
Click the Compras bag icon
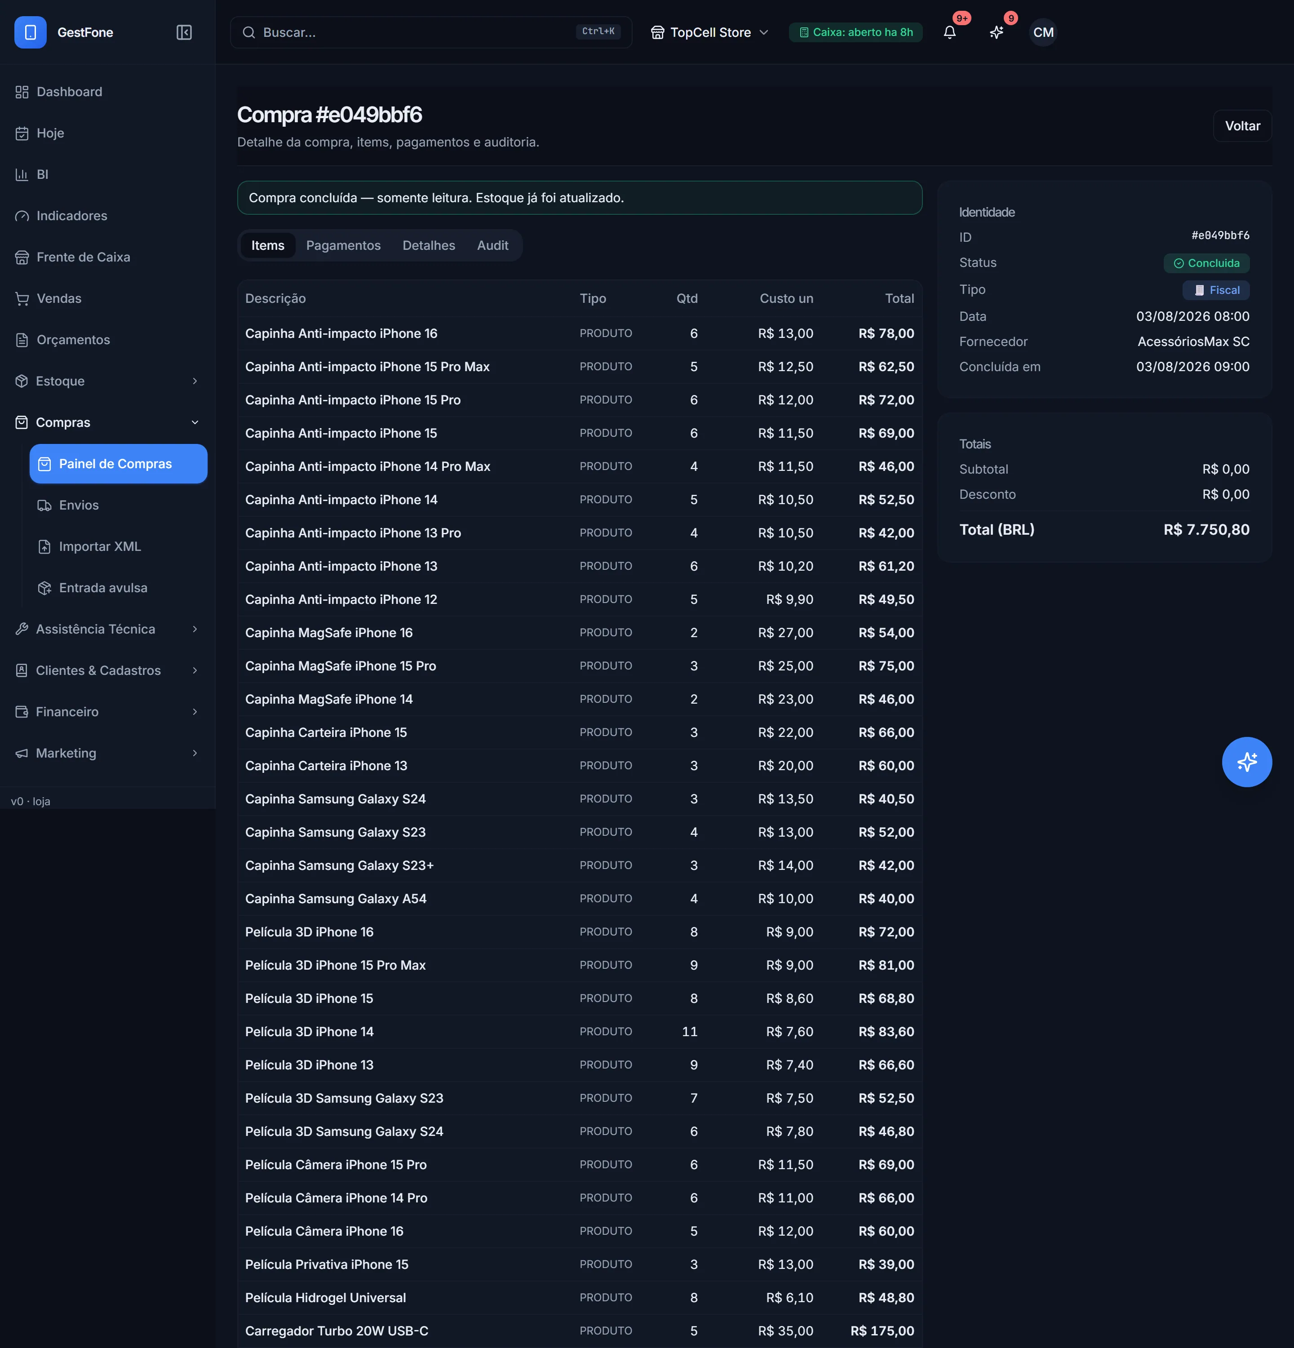(22, 422)
